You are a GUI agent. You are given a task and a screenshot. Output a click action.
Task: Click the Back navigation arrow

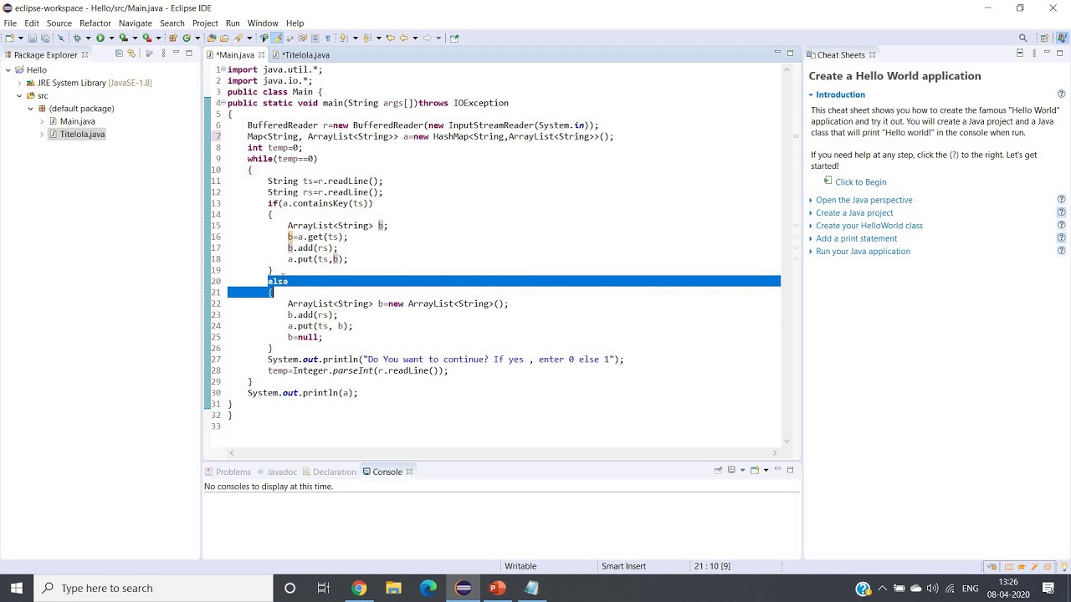404,38
